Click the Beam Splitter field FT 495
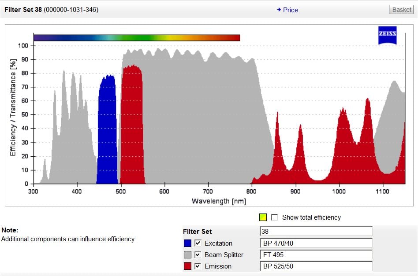 point(316,254)
